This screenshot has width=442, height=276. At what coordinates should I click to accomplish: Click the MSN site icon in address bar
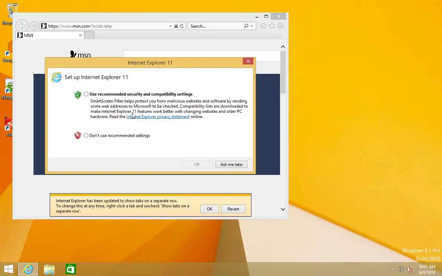point(44,26)
